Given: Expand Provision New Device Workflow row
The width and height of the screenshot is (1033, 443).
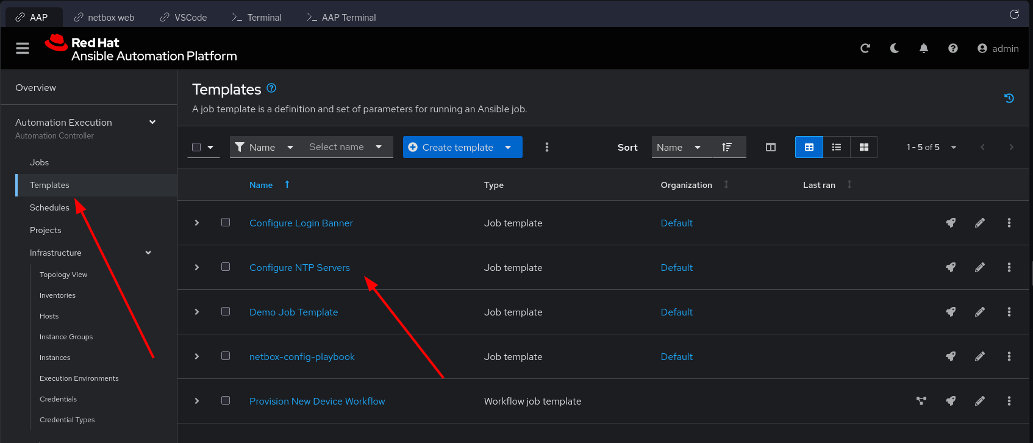Looking at the screenshot, I should (197, 401).
